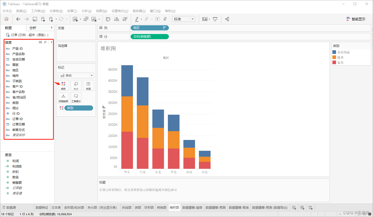Click the highlight pen icon
Viewport: 373px width, 217px height.
(x=137, y=19)
